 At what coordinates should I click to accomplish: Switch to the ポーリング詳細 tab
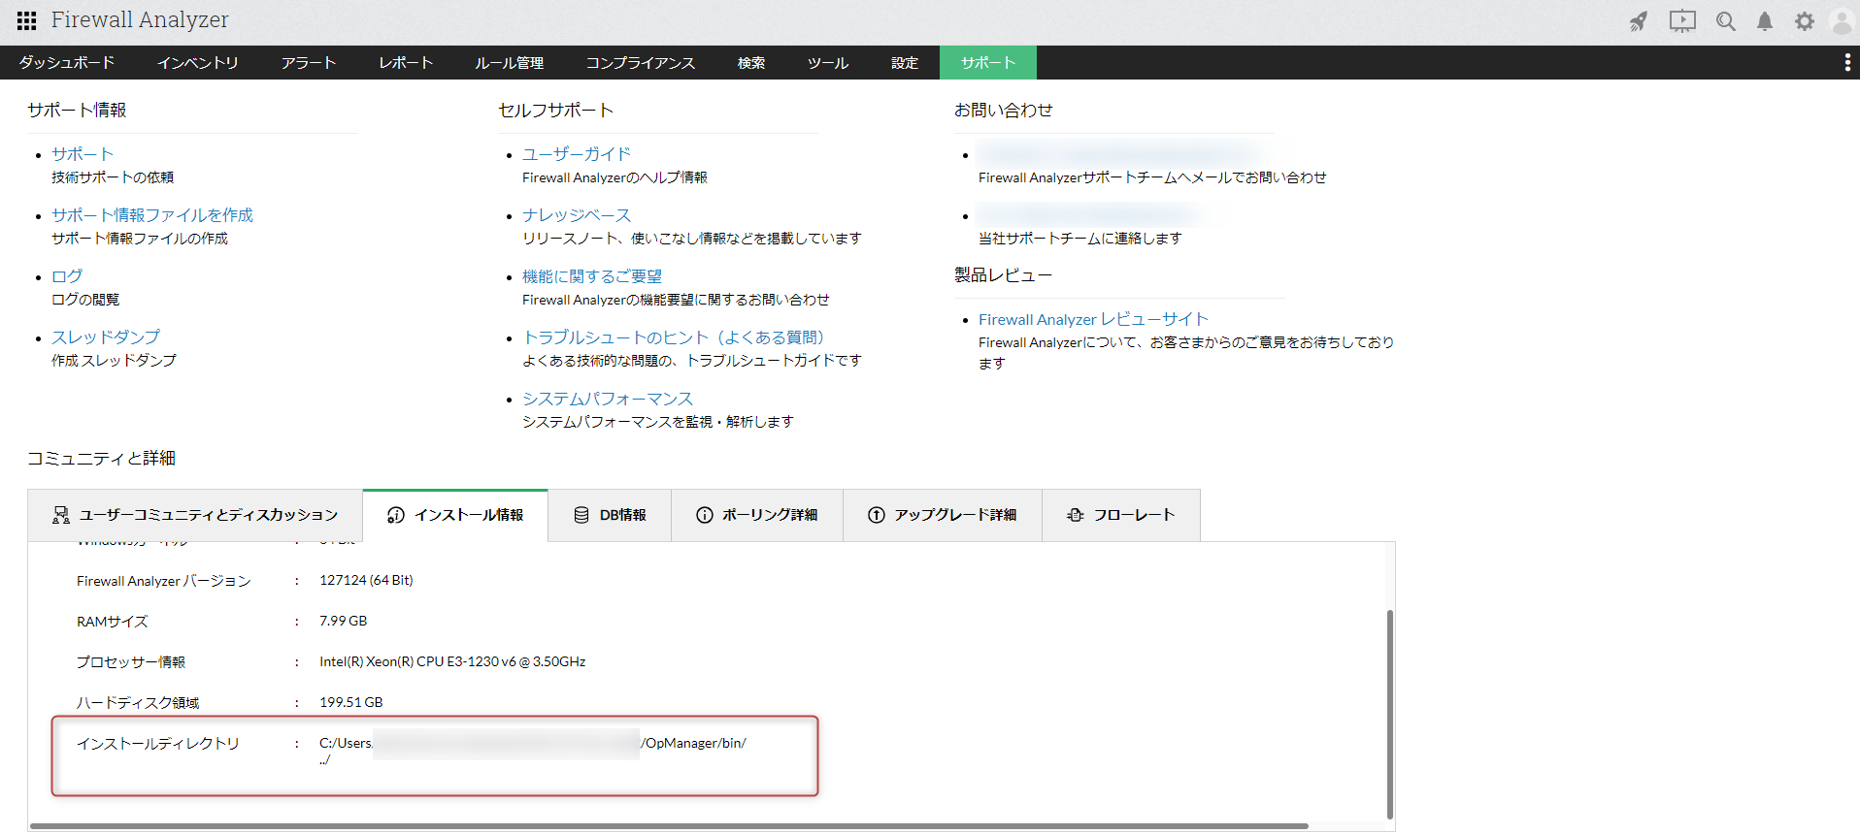pos(757,515)
